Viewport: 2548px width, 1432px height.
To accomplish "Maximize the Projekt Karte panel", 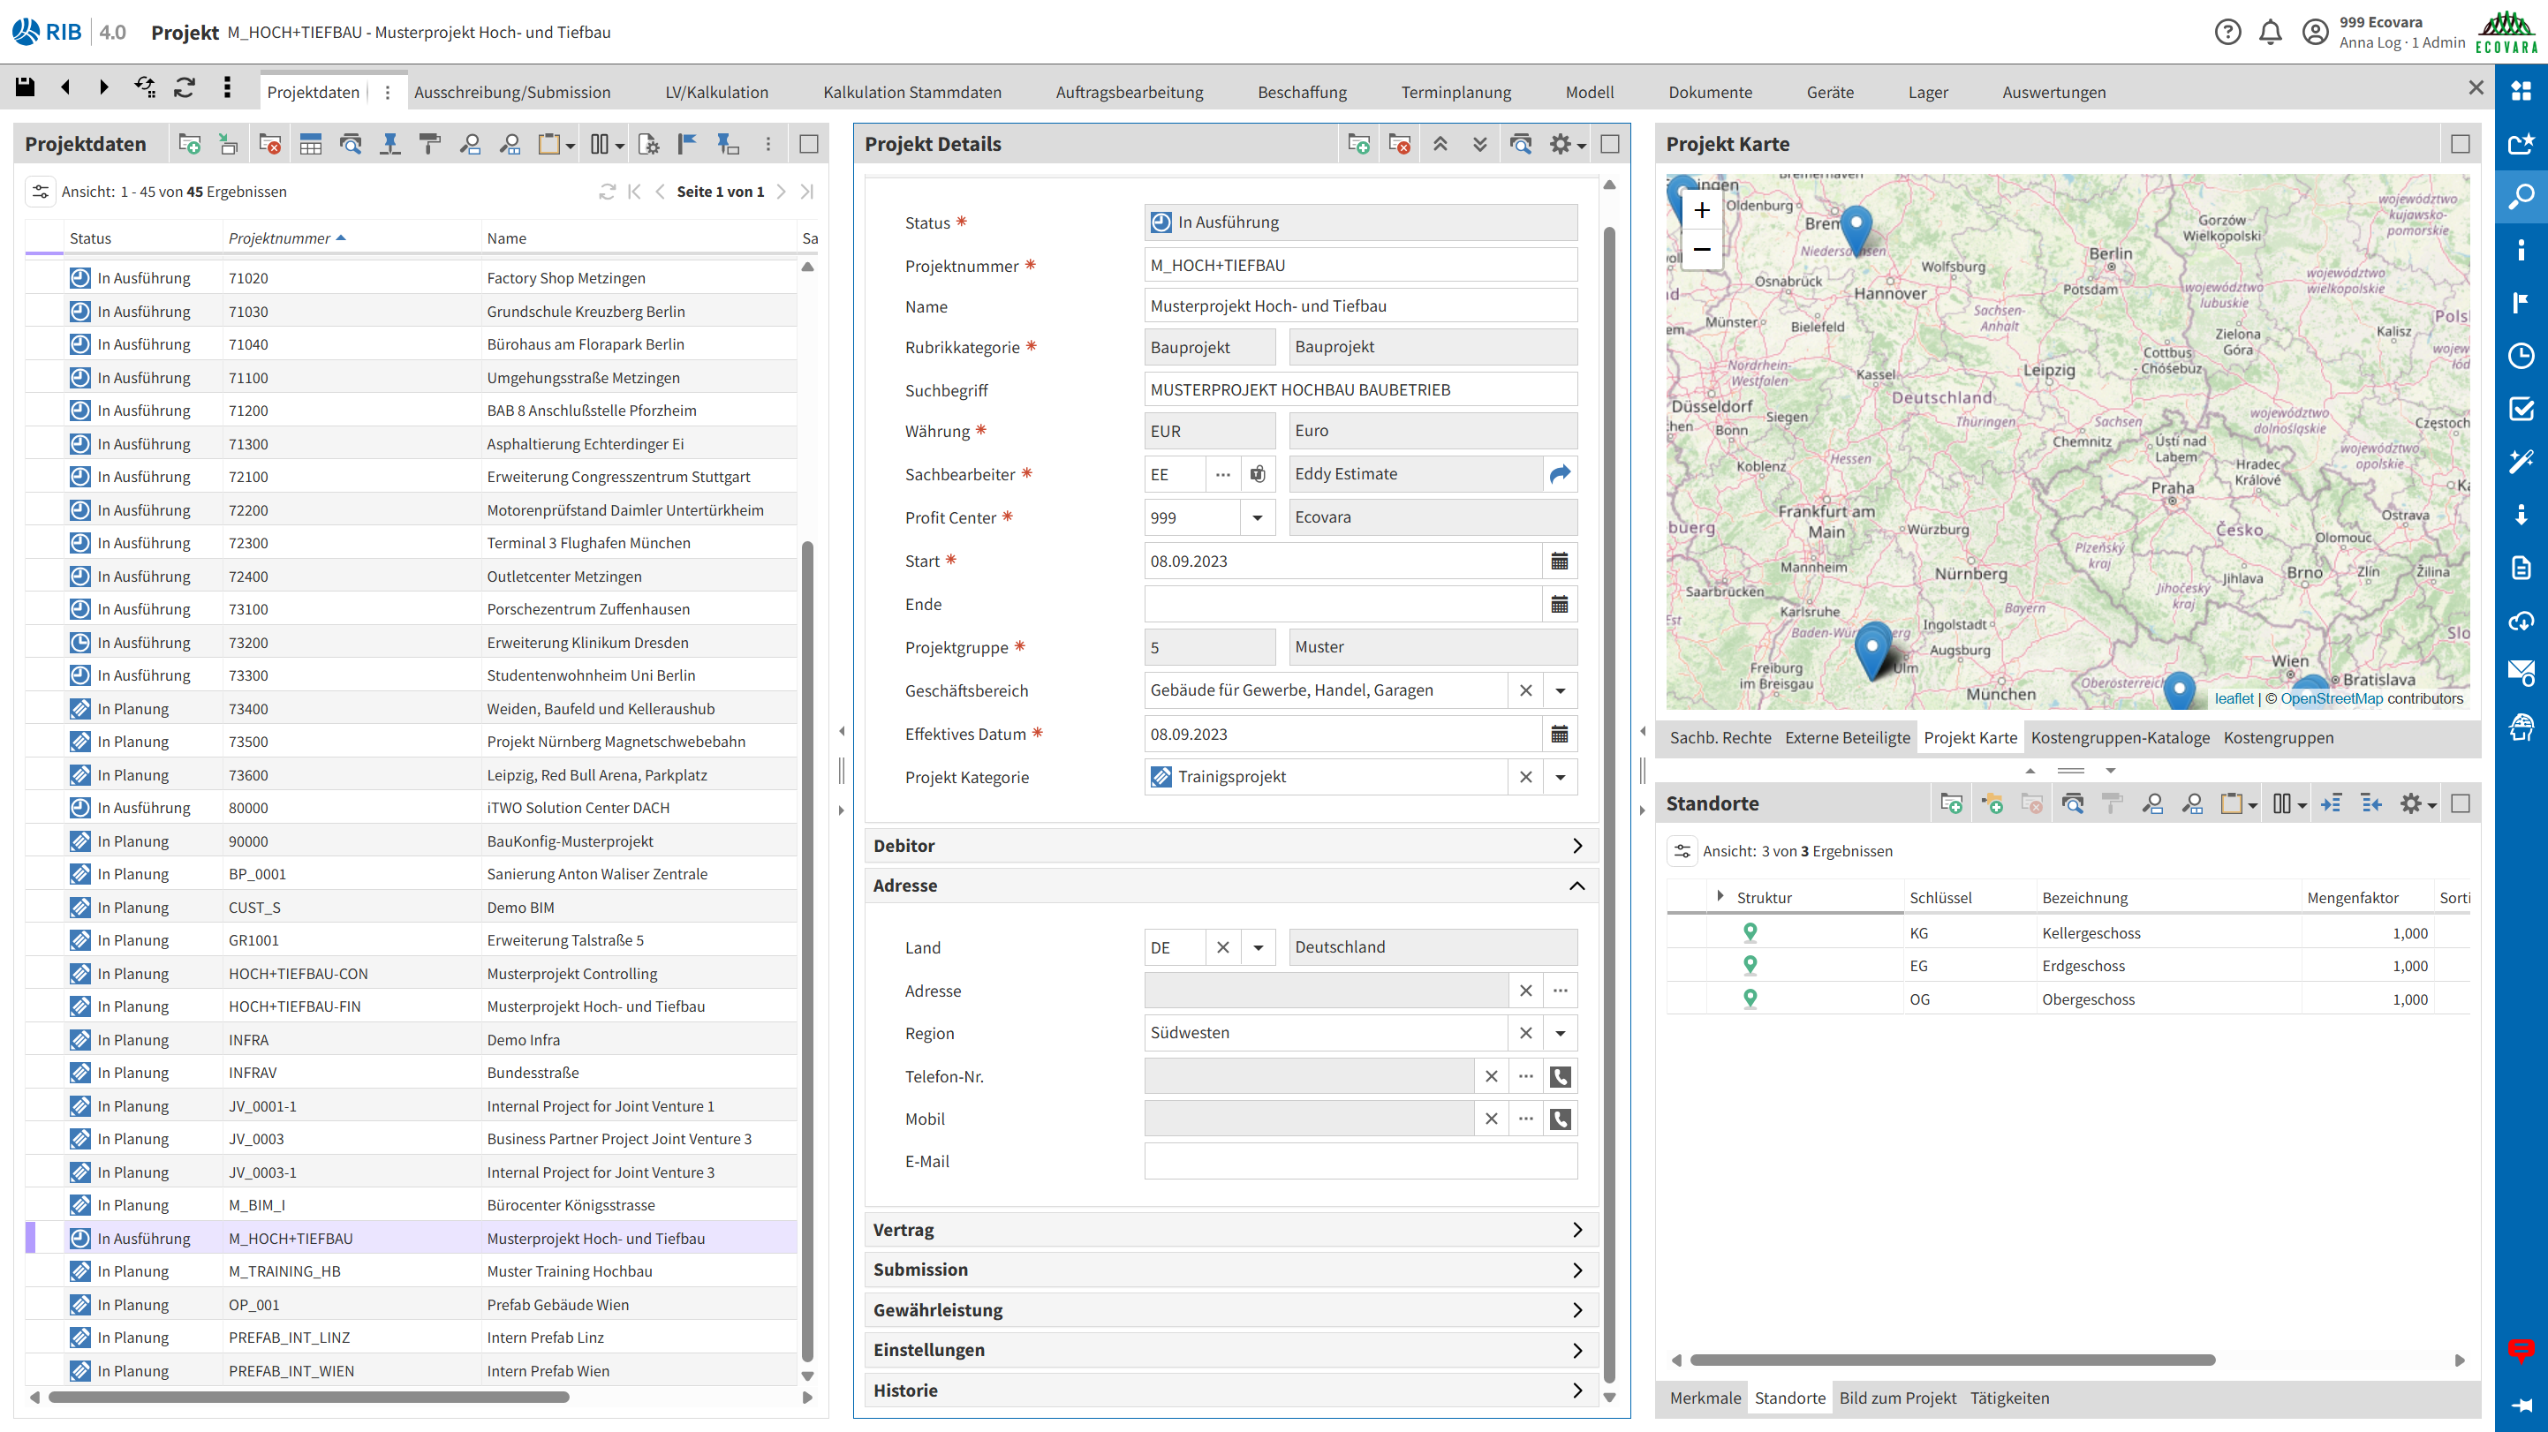I will (2460, 145).
